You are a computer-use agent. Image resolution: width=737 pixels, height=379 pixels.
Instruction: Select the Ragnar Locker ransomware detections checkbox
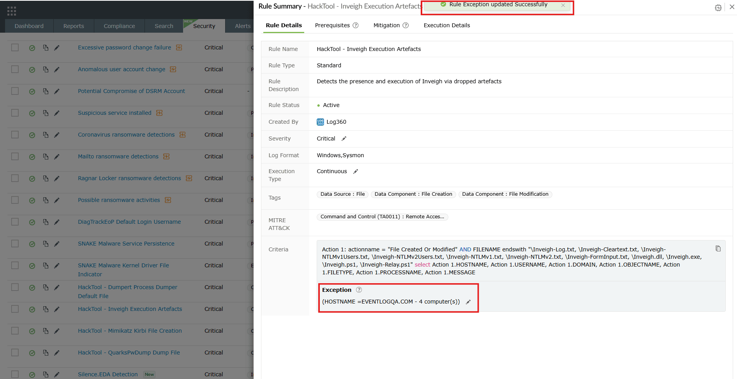(x=15, y=178)
